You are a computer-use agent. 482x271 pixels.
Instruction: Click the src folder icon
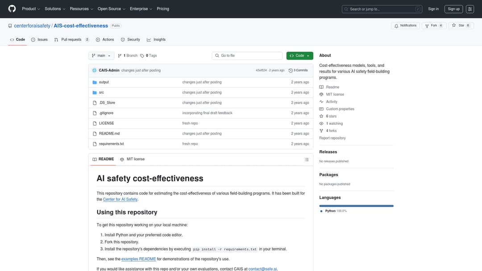point(95,92)
